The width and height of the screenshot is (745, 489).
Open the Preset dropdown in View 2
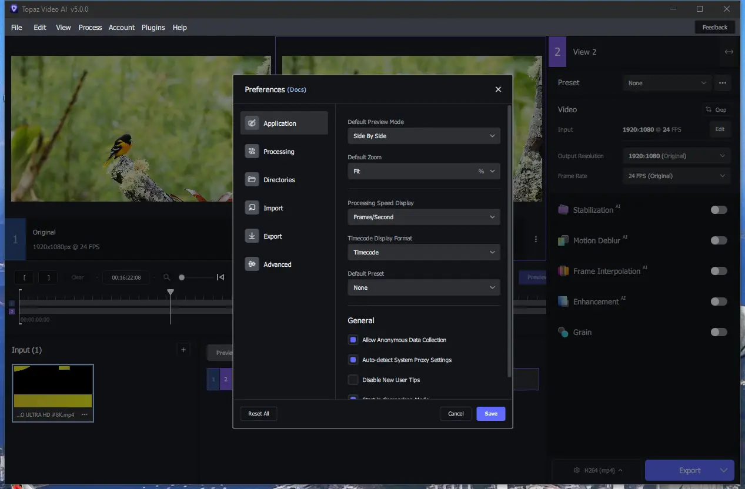tap(667, 83)
